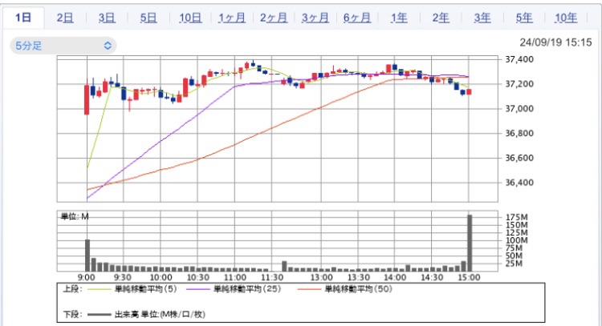This screenshot has width=602, height=326.
Task: Click the 10:30 time axis label
Action: [x=197, y=277]
